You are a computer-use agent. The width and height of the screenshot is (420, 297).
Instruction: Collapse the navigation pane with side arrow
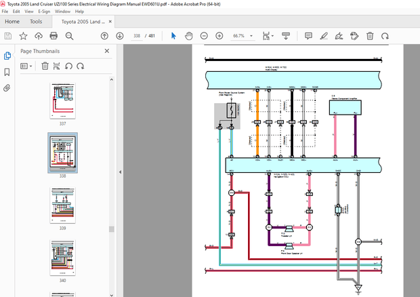click(x=120, y=172)
